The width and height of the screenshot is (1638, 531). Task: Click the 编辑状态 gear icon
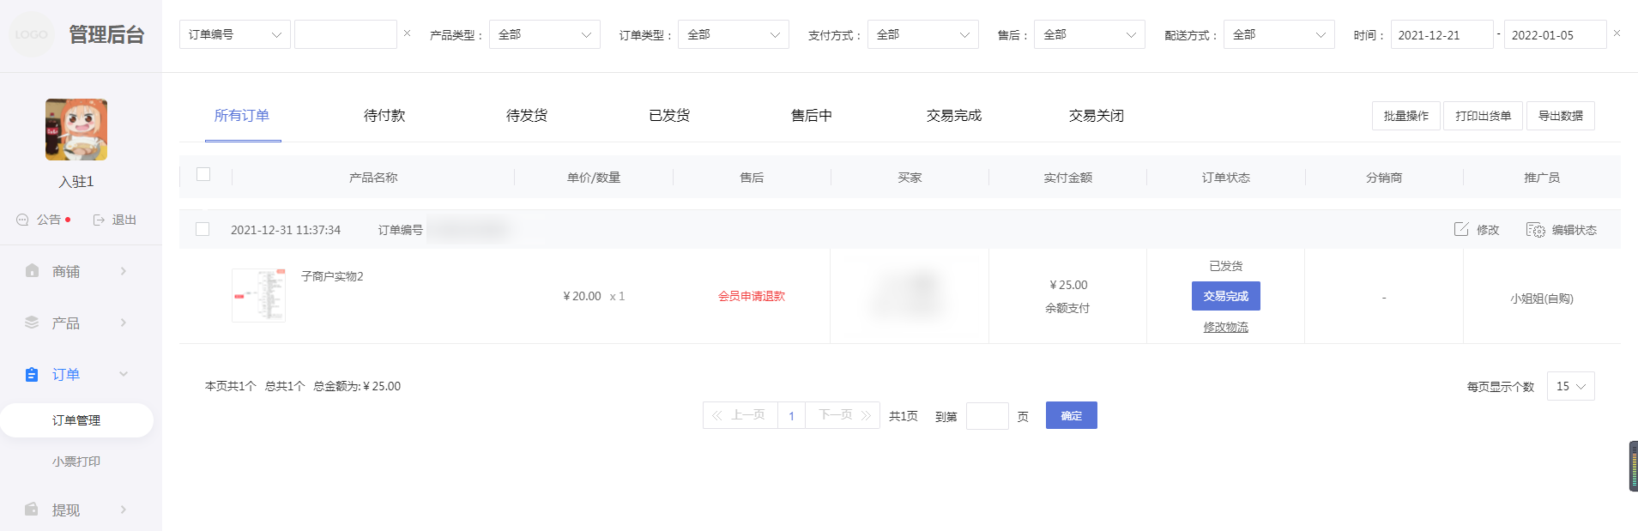1535,229
